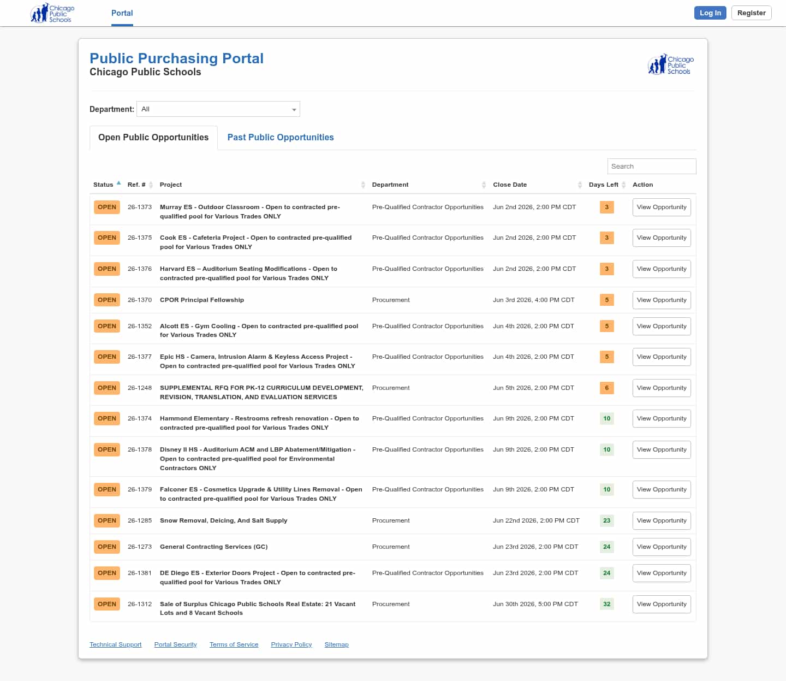Click reference number 26-1352
This screenshot has width=786, height=681.
coord(140,327)
